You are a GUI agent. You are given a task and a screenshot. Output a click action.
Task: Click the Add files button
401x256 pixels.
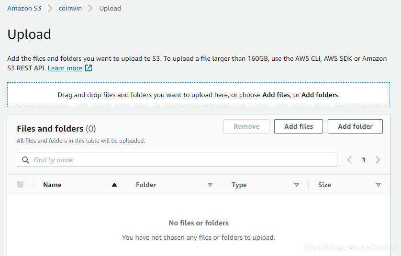pyautogui.click(x=299, y=126)
